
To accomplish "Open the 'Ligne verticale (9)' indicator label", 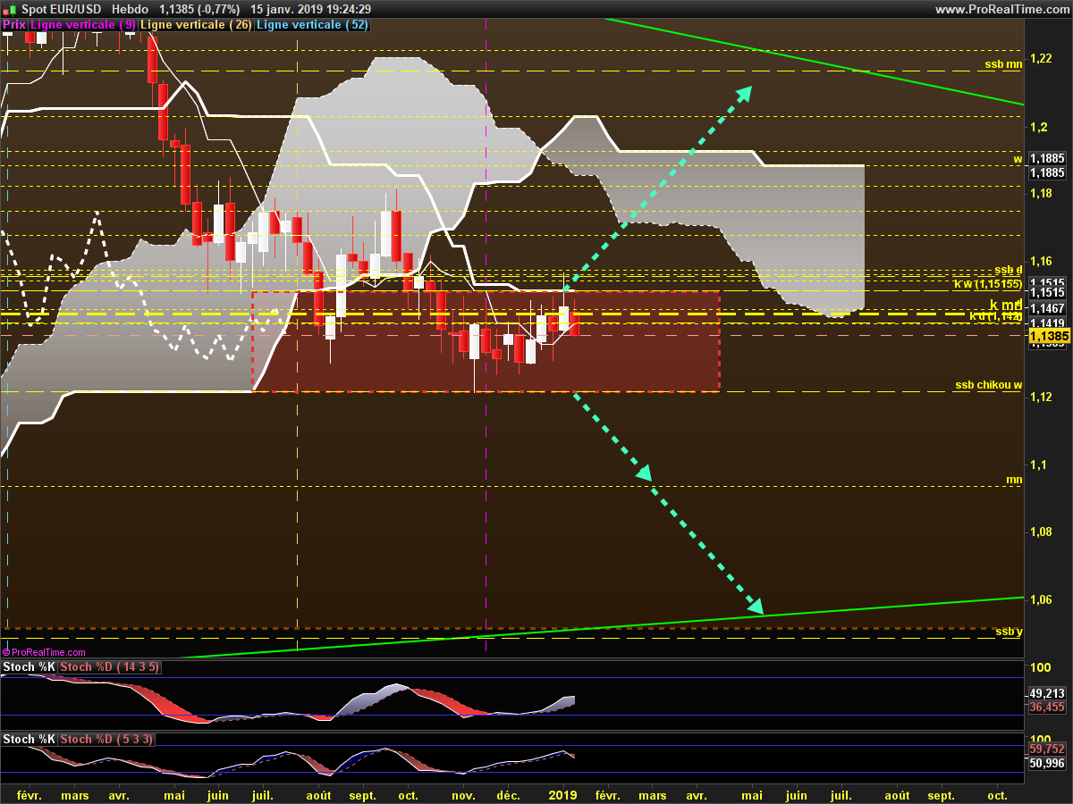I will point(84,25).
